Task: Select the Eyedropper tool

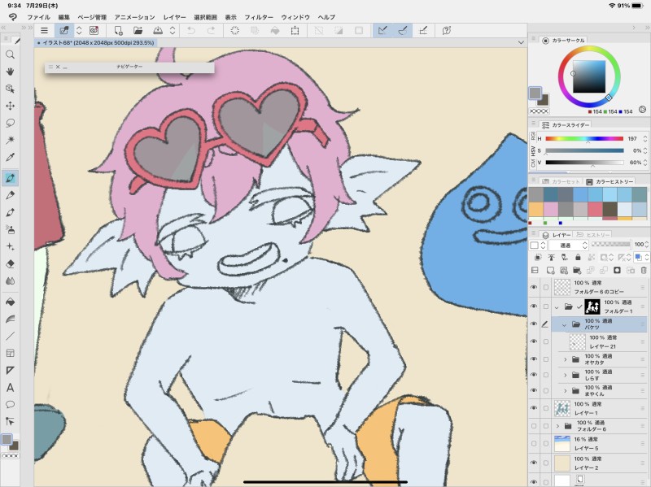Action: click(10, 157)
